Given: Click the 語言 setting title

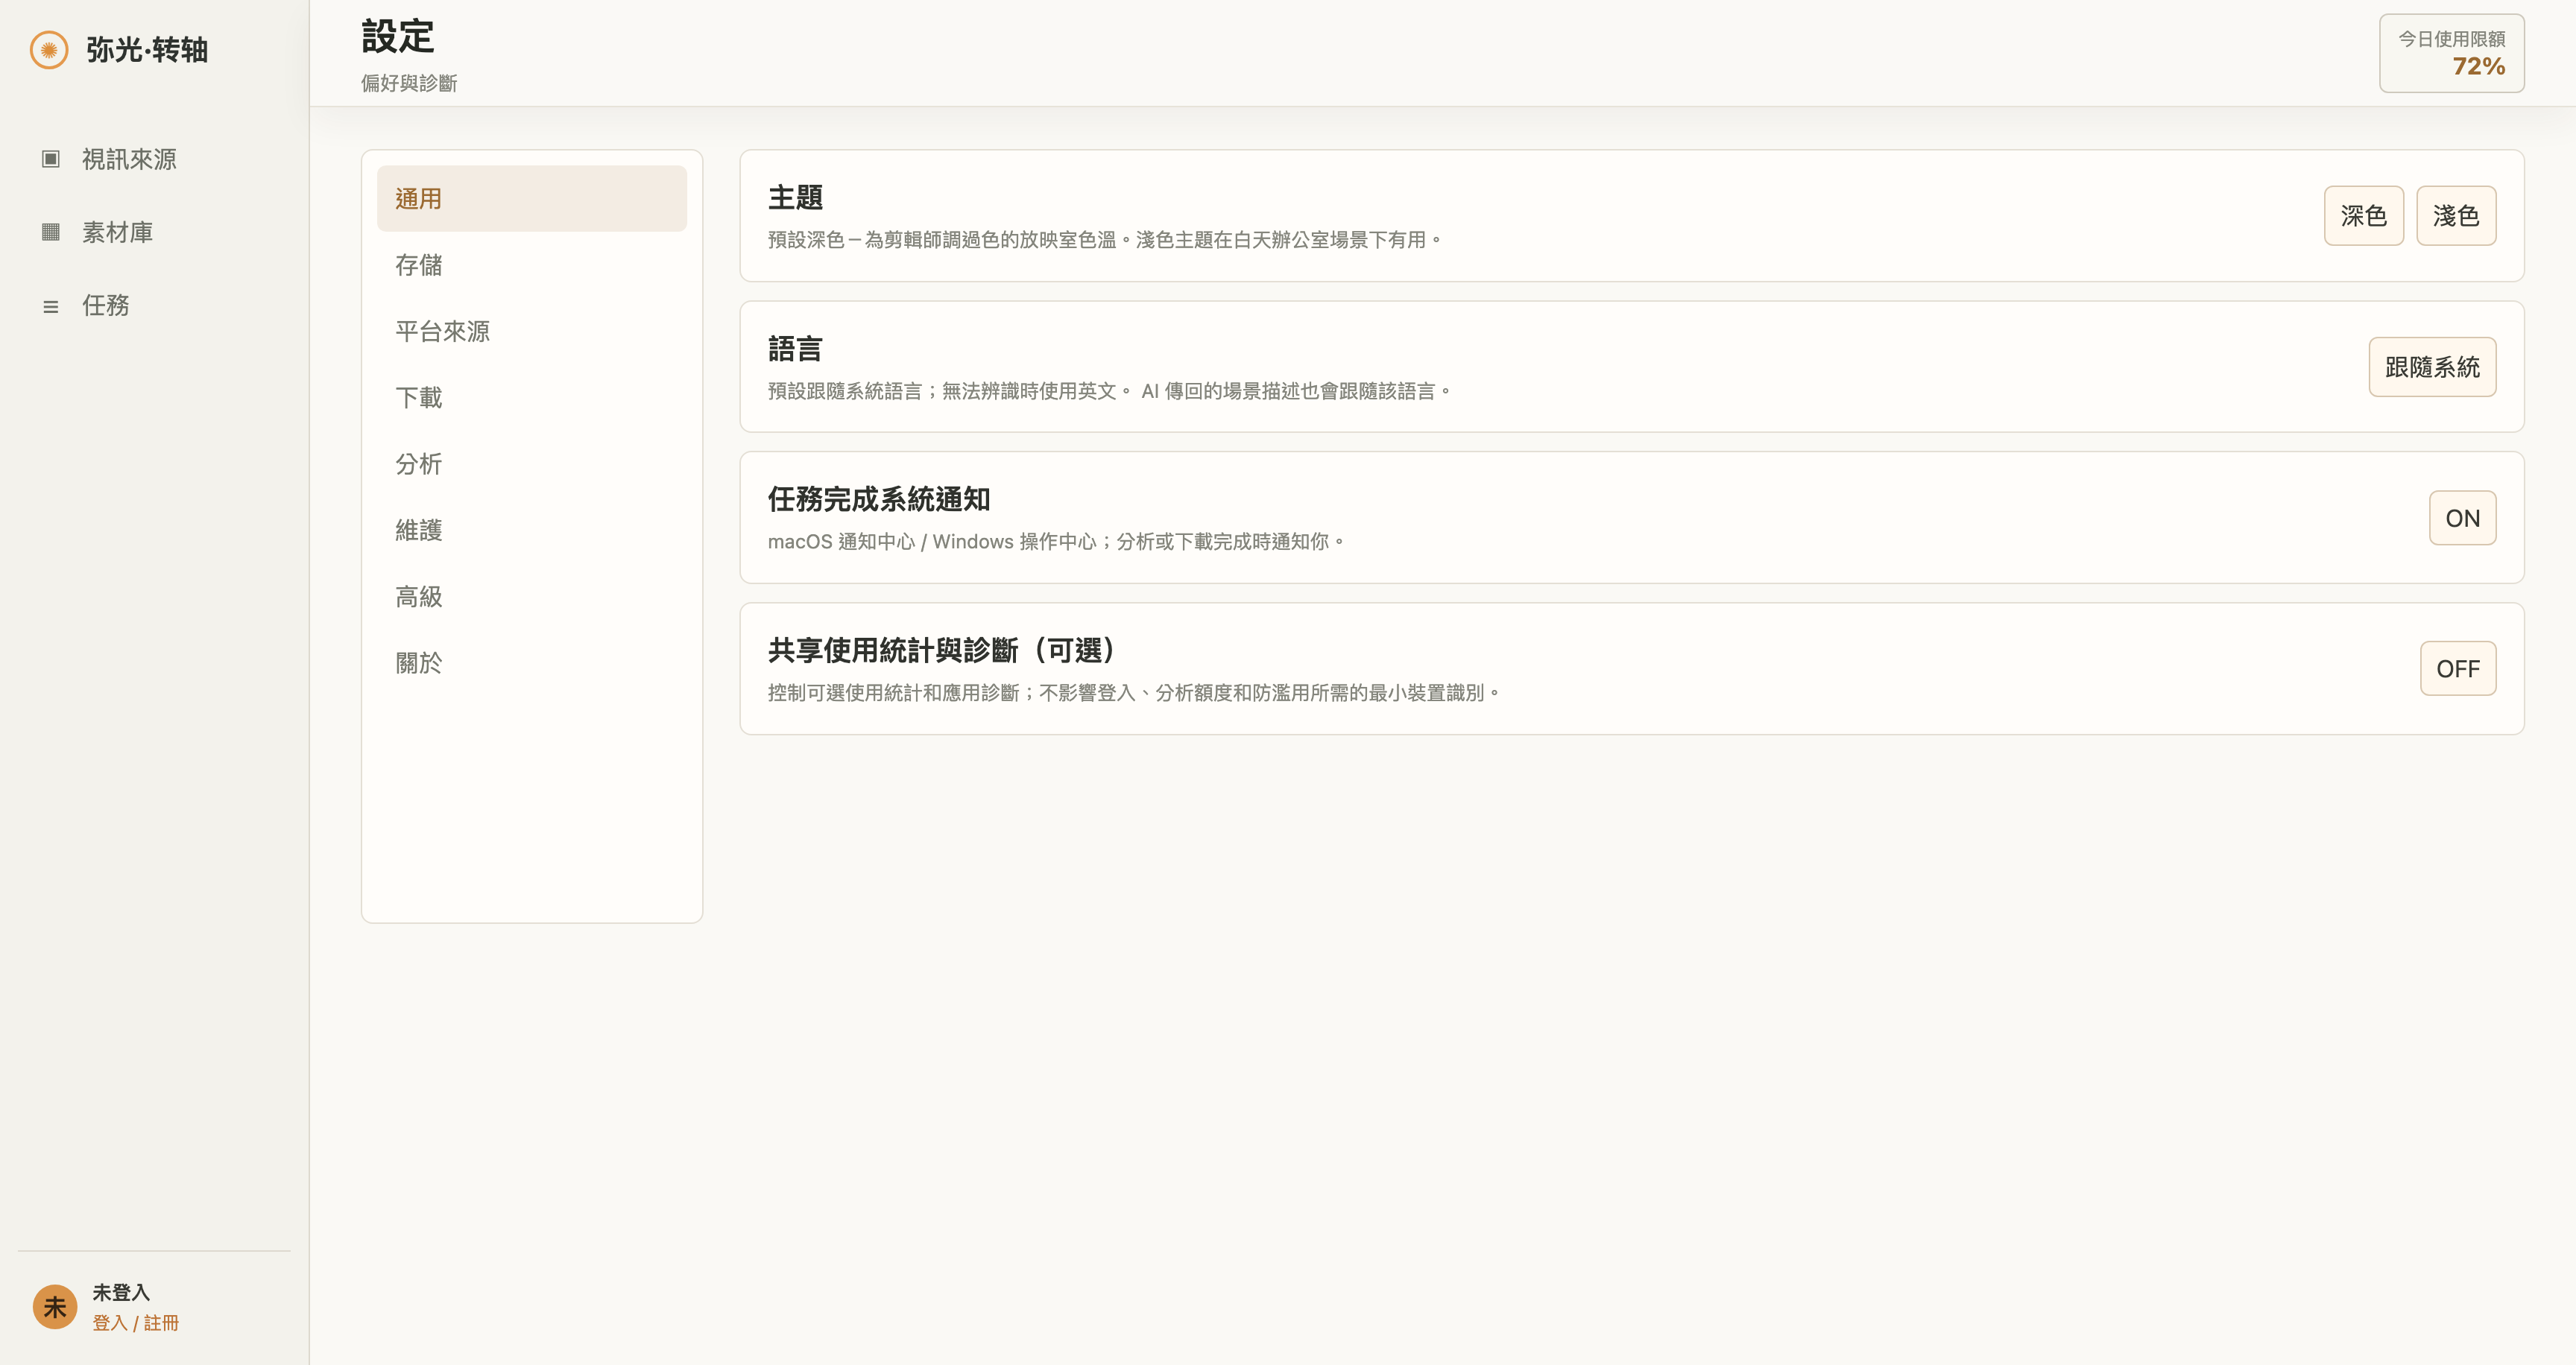Looking at the screenshot, I should [x=795, y=349].
